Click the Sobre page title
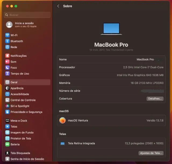The width and height of the screenshot is (172, 164). pyautogui.click(x=67, y=6)
